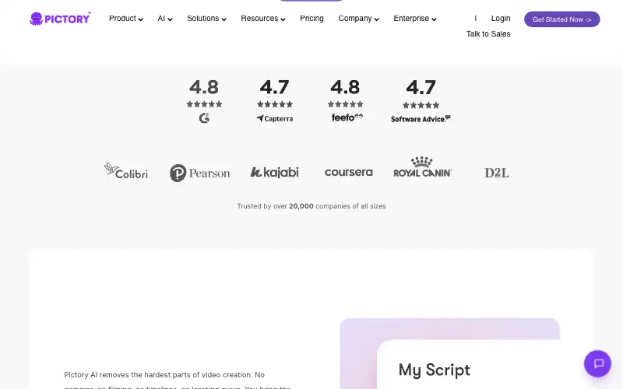This screenshot has height=389, width=623.
Task: Click the stars under Capterra 4.7 rating
Action: [275, 104]
